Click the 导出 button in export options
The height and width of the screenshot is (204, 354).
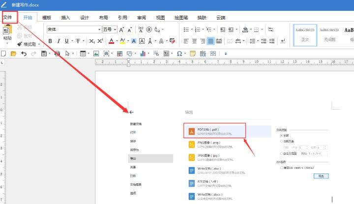click(321, 176)
